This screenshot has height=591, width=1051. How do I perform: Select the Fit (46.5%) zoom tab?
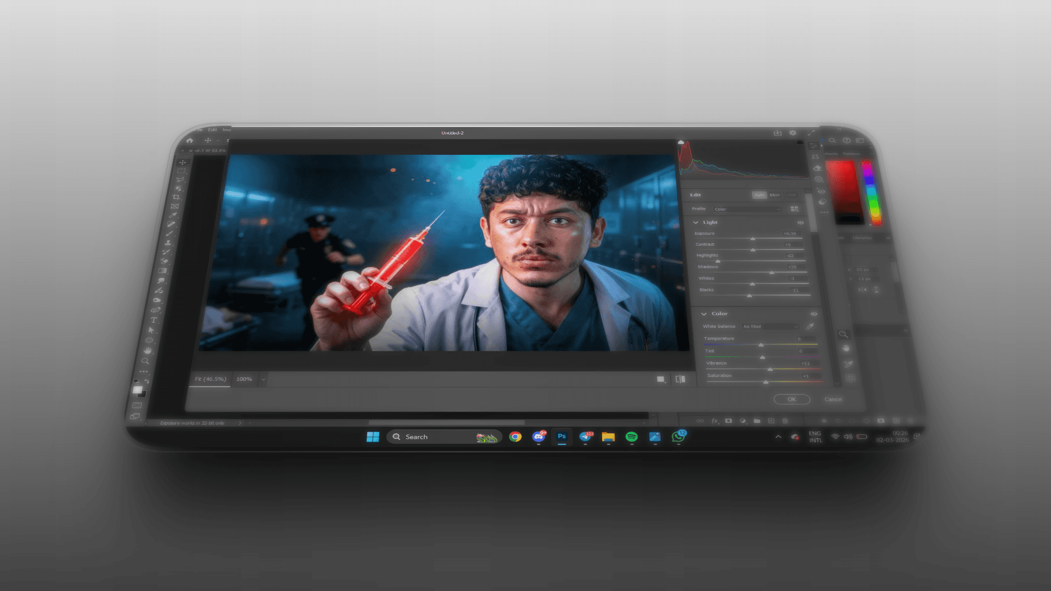210,379
